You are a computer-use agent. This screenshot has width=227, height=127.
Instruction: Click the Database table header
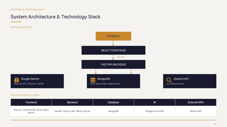(x=113, y=102)
